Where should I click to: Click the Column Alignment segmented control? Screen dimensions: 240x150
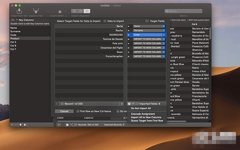(x=81, y=11)
